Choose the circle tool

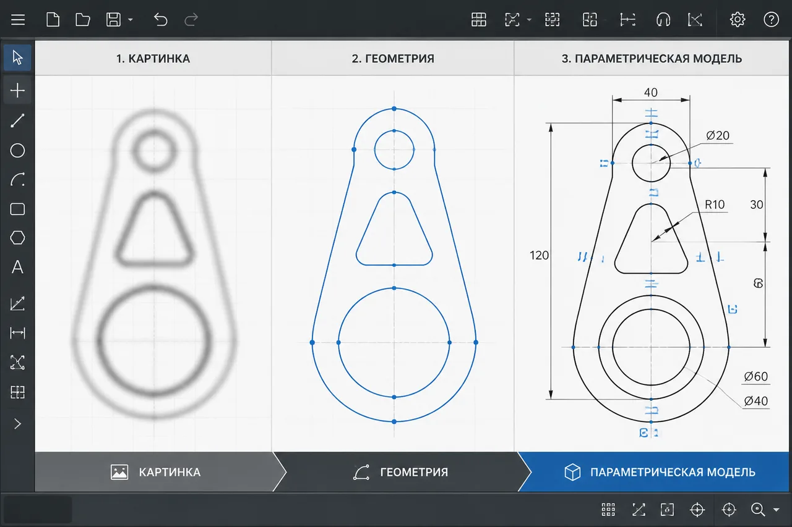pos(17,150)
